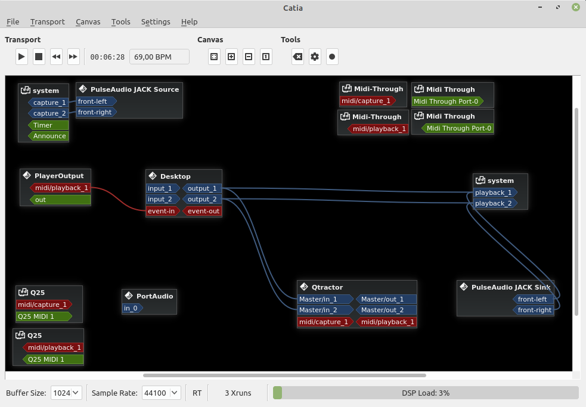The width and height of the screenshot is (586, 407).
Task: Select the PlayerOutput client icon
Action: [x=27, y=175]
